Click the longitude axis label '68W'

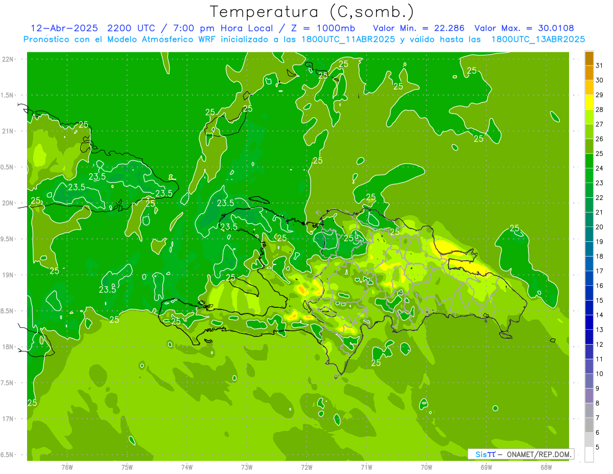[x=546, y=467]
